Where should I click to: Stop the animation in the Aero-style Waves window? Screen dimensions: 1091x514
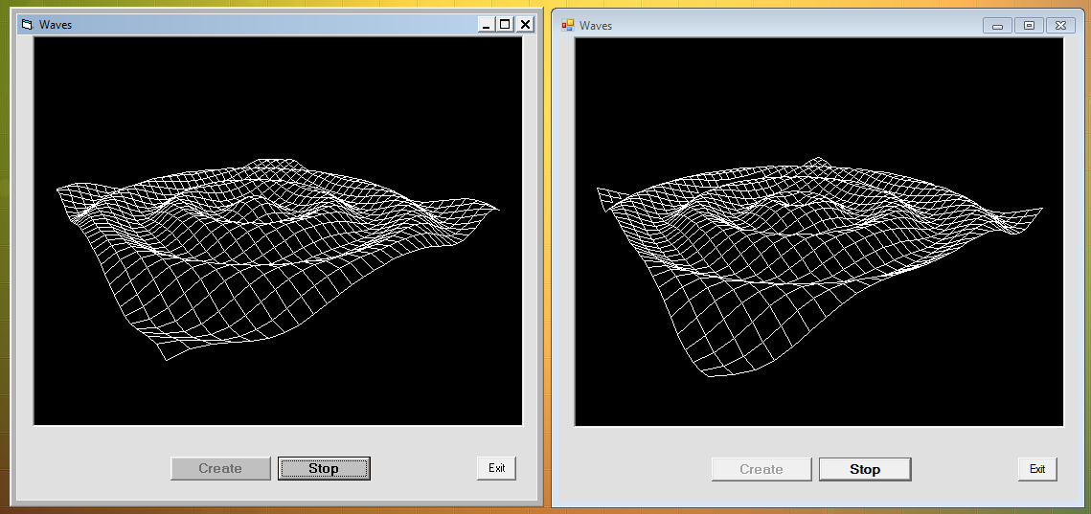[x=865, y=469]
